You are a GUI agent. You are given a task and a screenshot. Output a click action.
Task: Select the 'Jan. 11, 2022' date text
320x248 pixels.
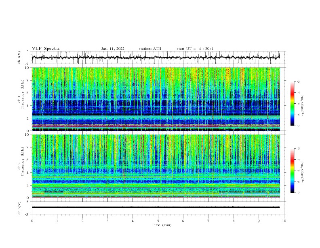(x=113, y=49)
